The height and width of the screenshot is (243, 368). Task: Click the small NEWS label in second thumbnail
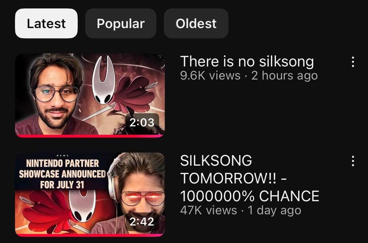(x=63, y=155)
